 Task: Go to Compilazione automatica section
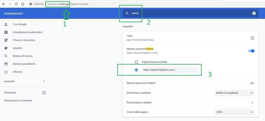pyautogui.click(x=27, y=32)
